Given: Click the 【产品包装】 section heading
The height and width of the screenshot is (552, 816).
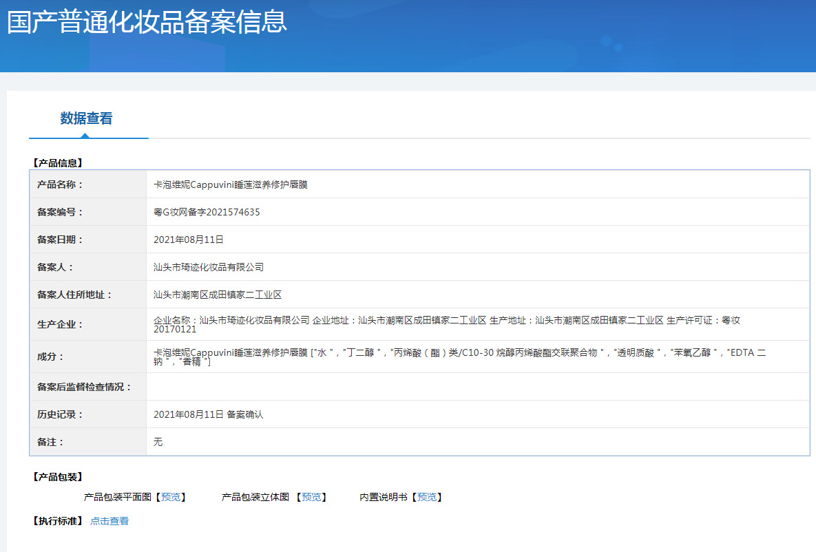Looking at the screenshot, I should (58, 477).
